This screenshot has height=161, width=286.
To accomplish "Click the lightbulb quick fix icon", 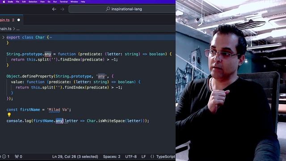I will point(9,114).
